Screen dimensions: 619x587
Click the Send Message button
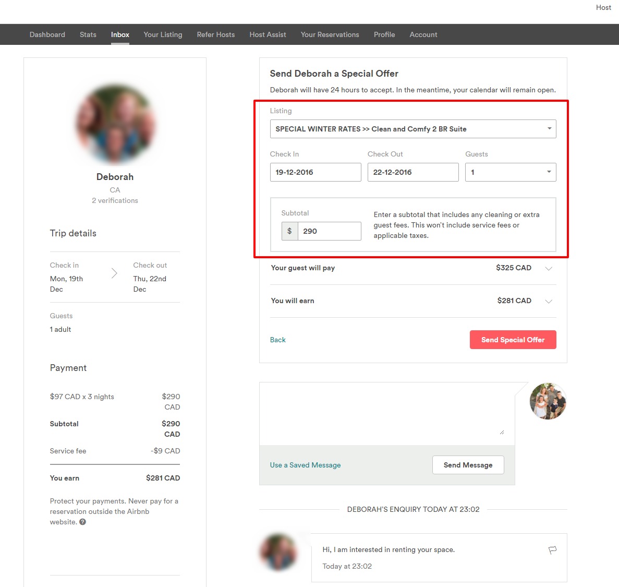tap(468, 465)
